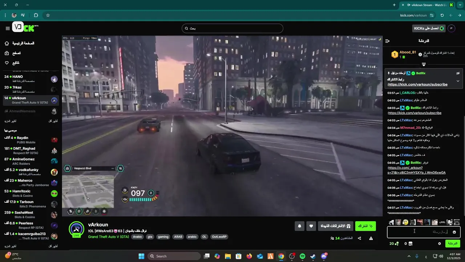This screenshot has width=465, height=262.
Task: Click Abood_B1 top gifter entry
Action: (x=403, y=55)
